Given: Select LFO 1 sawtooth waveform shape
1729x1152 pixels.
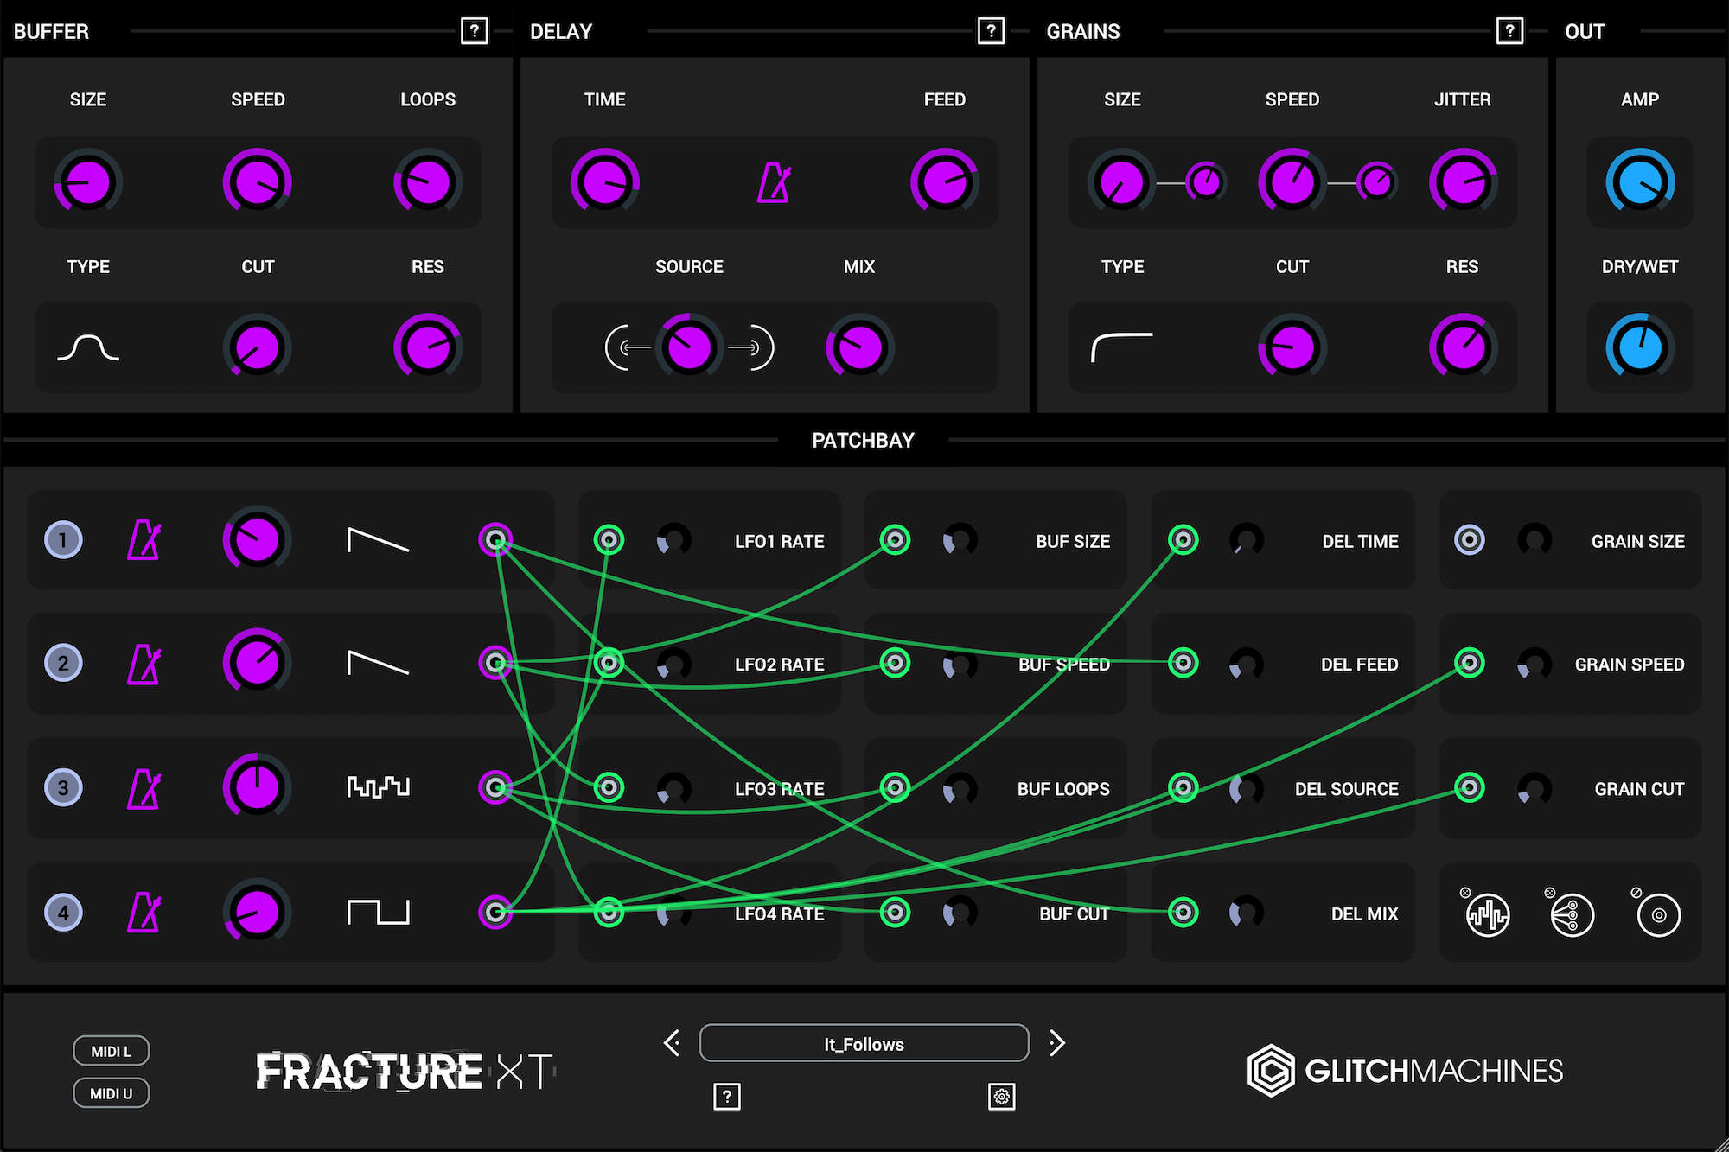Looking at the screenshot, I should (x=378, y=539).
